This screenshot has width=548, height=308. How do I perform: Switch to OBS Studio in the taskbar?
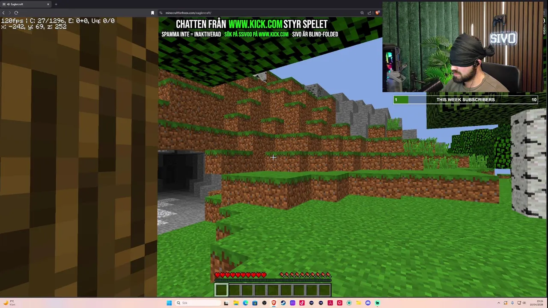264,303
